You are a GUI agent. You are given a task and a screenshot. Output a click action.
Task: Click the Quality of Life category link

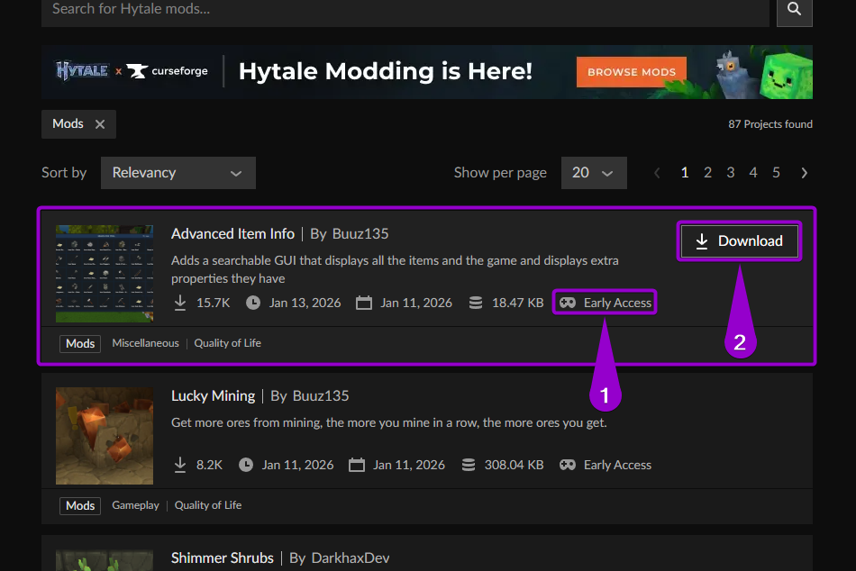tap(227, 343)
